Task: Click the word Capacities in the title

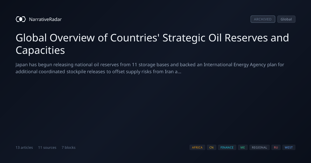Action: point(40,50)
